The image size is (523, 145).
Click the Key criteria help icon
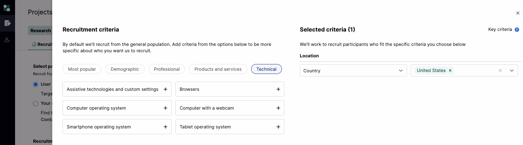click(x=517, y=30)
